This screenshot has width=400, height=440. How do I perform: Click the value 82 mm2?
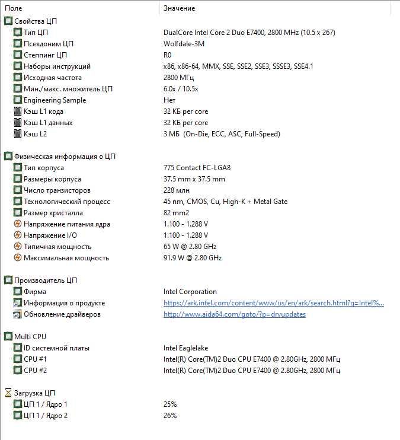tap(176, 213)
